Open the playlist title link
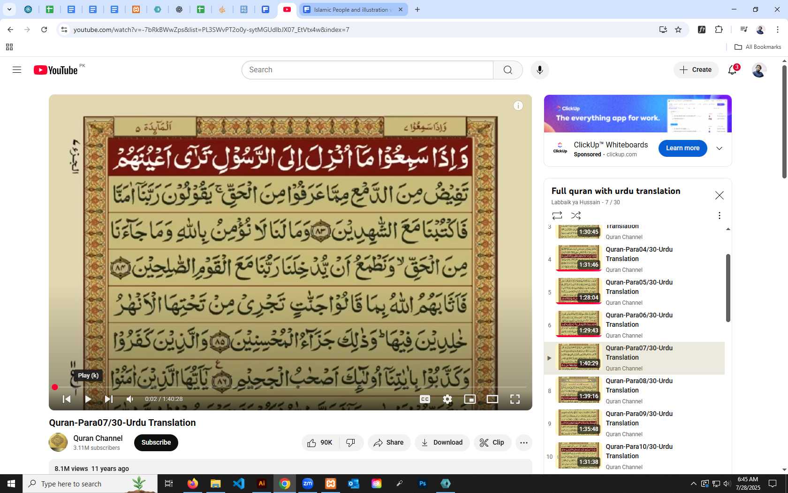The height and width of the screenshot is (493, 788). tap(616, 191)
